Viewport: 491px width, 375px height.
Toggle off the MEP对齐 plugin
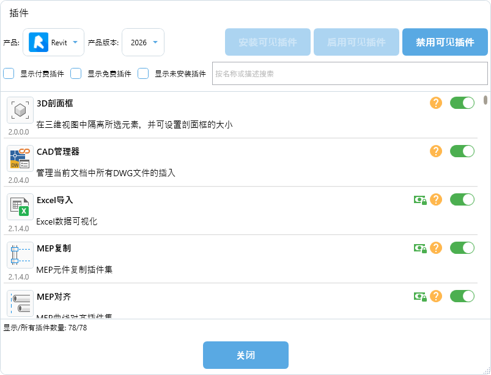(x=462, y=296)
